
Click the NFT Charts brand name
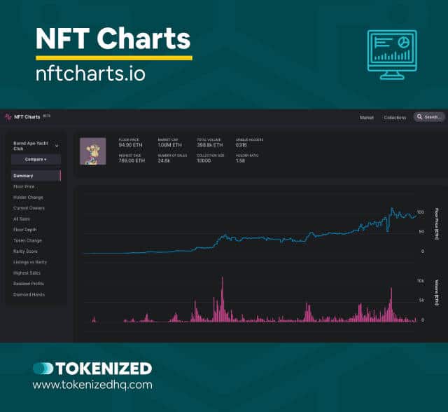click(27, 116)
